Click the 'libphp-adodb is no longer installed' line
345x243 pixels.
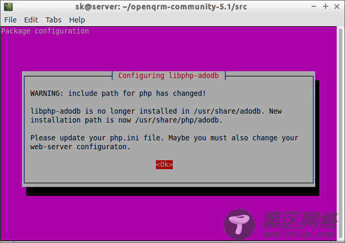156,111
